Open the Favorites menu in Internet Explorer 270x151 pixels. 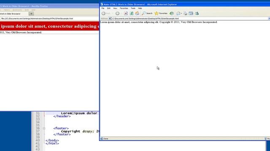tap(124, 8)
